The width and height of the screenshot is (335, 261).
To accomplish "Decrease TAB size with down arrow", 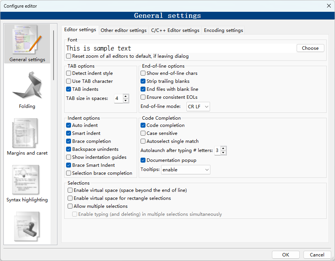I will click(126, 101).
